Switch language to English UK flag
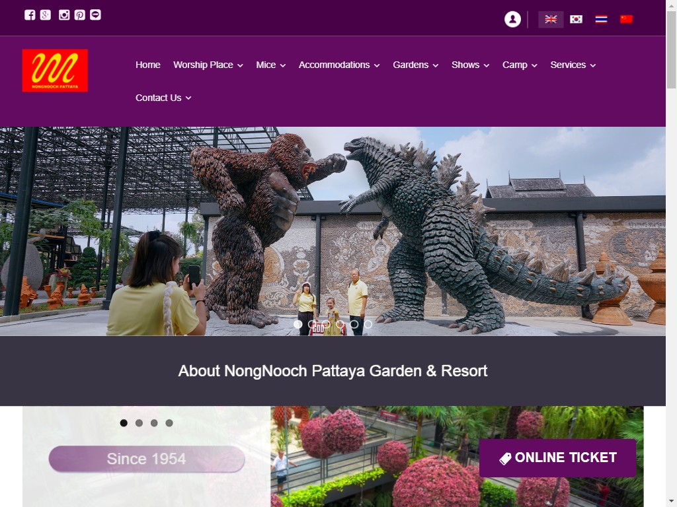This screenshot has width=677, height=507. pos(551,19)
